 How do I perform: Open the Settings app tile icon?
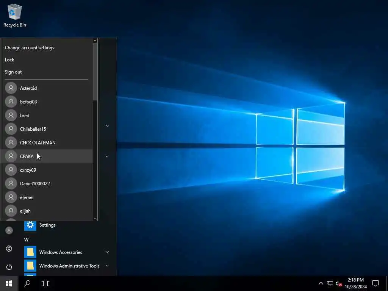(x=30, y=225)
